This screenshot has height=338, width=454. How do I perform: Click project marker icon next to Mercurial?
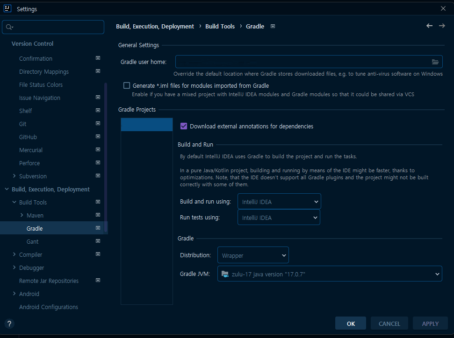tap(98, 150)
